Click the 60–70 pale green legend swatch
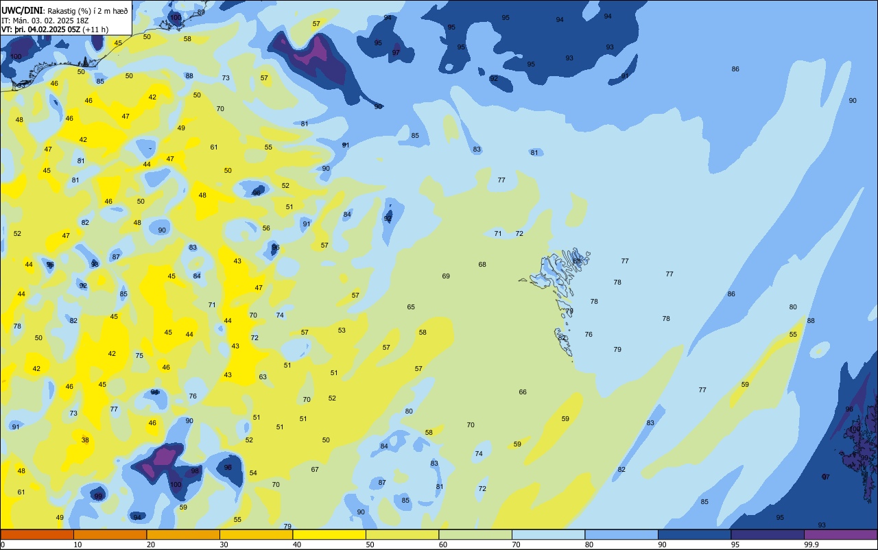Viewport: 878px width, 550px height. click(475, 534)
